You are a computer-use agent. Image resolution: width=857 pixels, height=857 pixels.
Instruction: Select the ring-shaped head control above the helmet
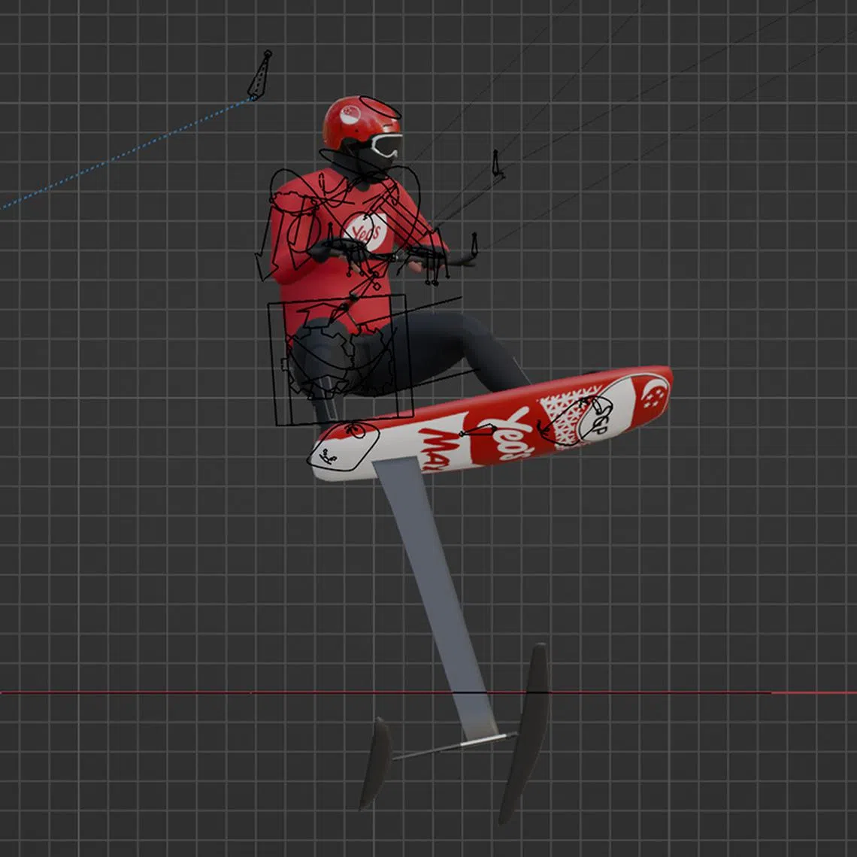click(380, 107)
